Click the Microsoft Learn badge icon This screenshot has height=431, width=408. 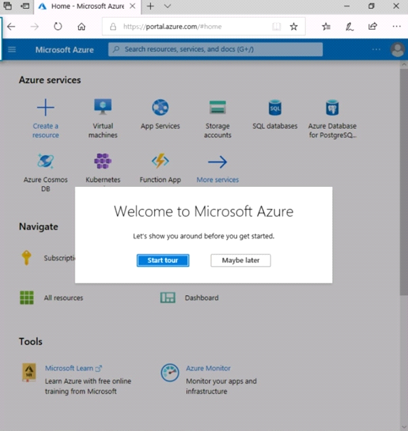29,372
